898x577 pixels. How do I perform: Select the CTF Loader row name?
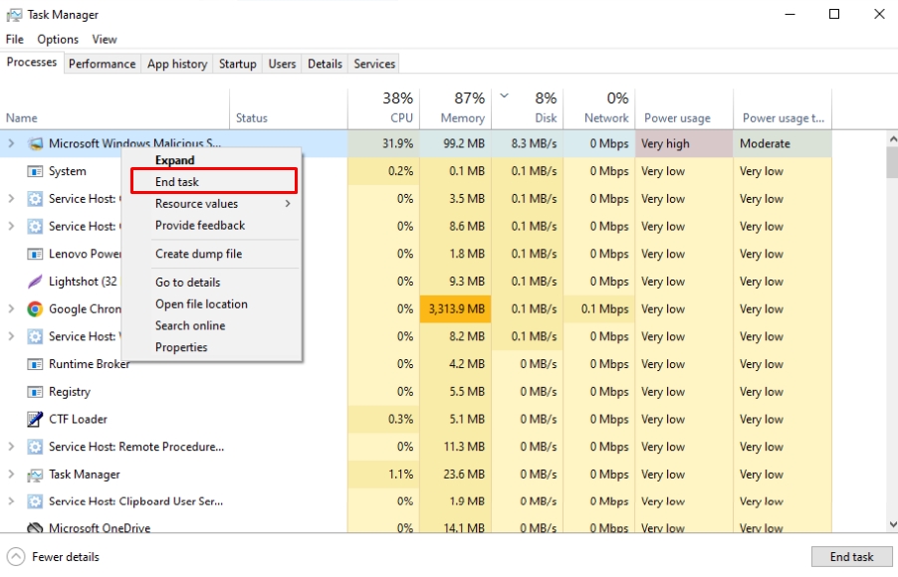pyautogui.click(x=78, y=419)
